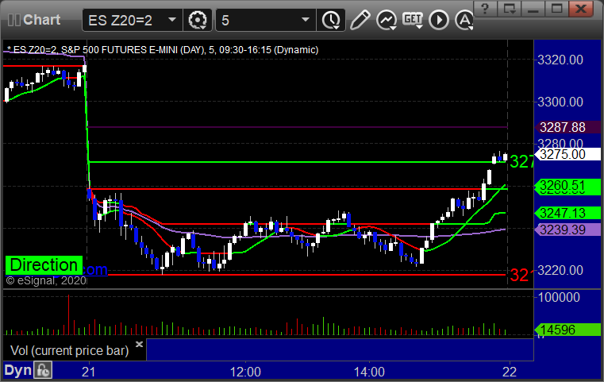Click the 3300.00 price axis label
The image size is (604, 382).
[x=560, y=102]
